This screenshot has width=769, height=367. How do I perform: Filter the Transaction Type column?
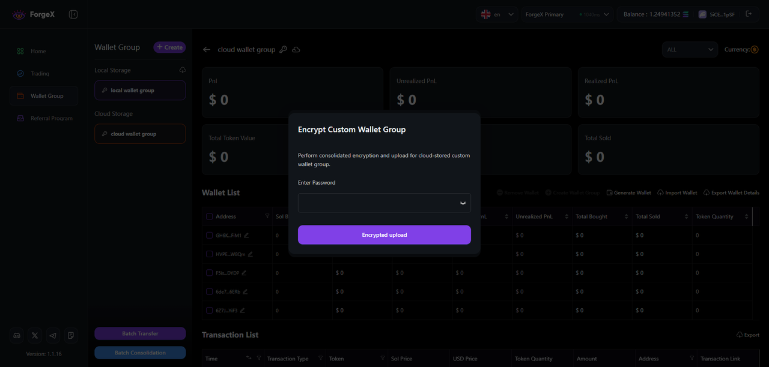321,359
